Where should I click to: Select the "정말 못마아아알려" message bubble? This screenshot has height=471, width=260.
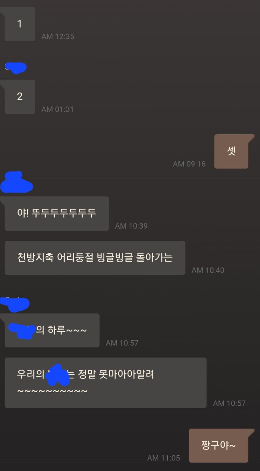click(x=106, y=383)
